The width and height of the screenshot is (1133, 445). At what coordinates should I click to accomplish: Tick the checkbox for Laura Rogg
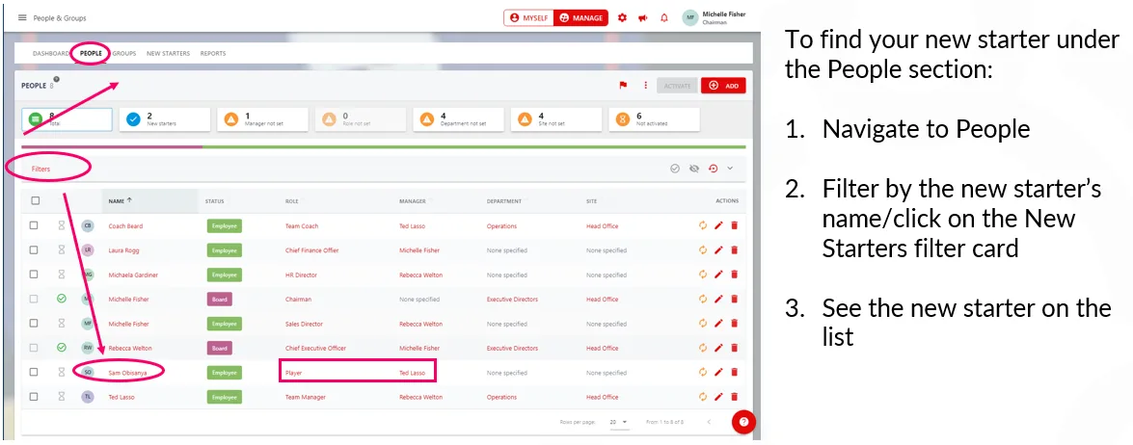(x=34, y=250)
